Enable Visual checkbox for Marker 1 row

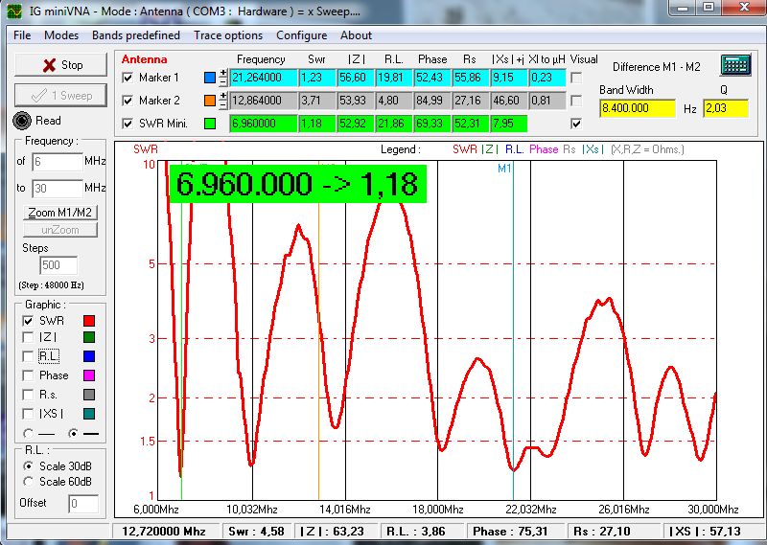click(x=576, y=78)
